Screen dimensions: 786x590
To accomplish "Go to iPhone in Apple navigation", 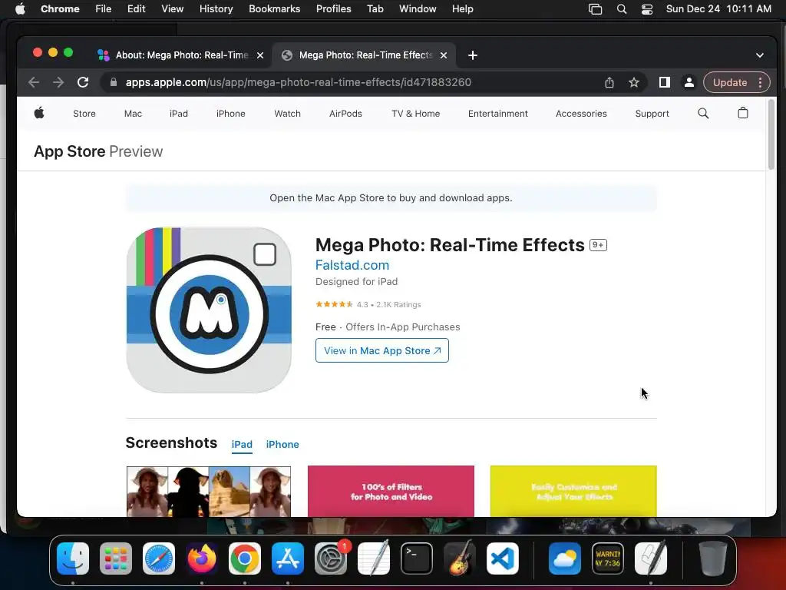I will [230, 114].
